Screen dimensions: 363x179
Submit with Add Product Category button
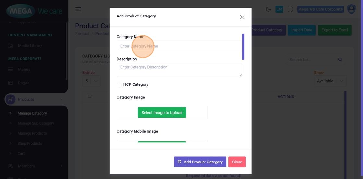click(x=200, y=162)
